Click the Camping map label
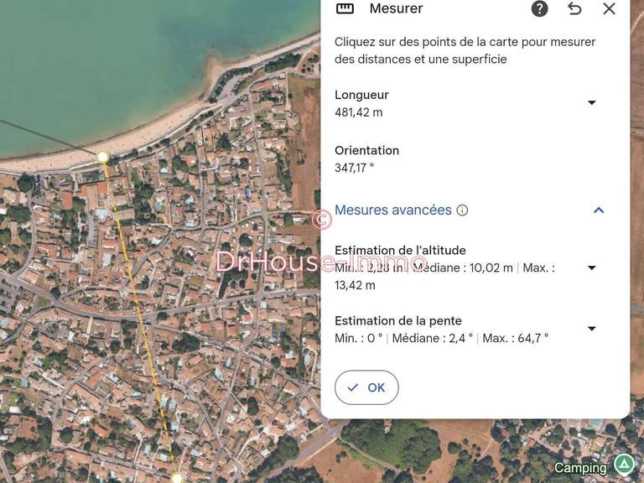The width and height of the screenshot is (644, 483). pos(580,468)
